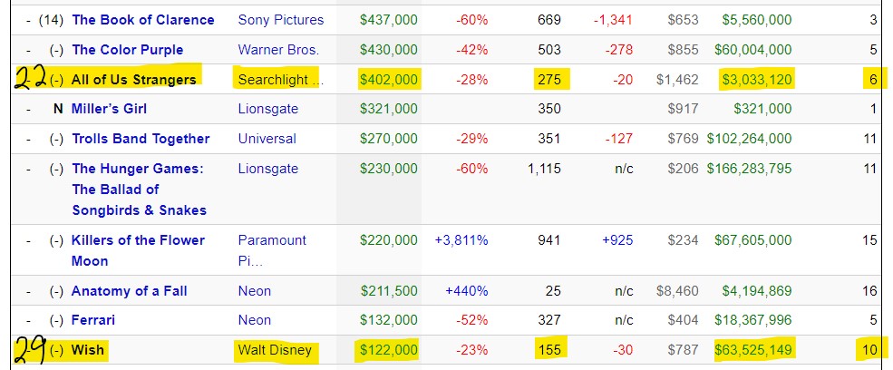Viewport: 893px width, 370px height.
Task: Click the Walt Disney distributor link
Action: [x=275, y=350]
